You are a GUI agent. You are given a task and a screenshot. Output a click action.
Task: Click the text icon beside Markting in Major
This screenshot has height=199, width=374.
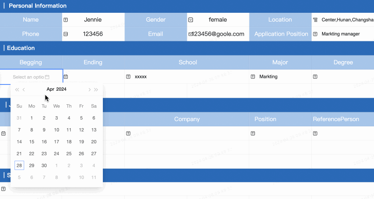[253, 77]
